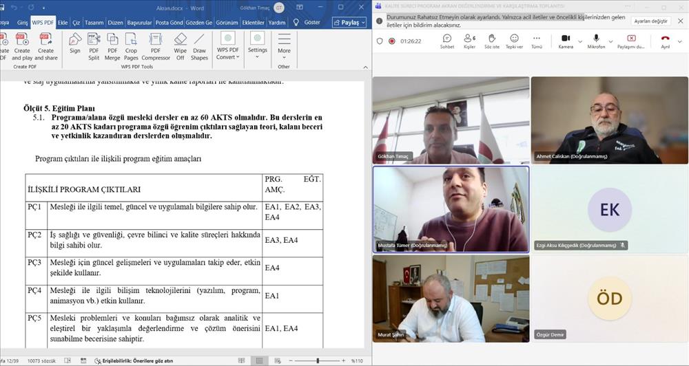The height and width of the screenshot is (366, 689).
Task: Expand the More dropdown in ribbon
Action: [284, 45]
